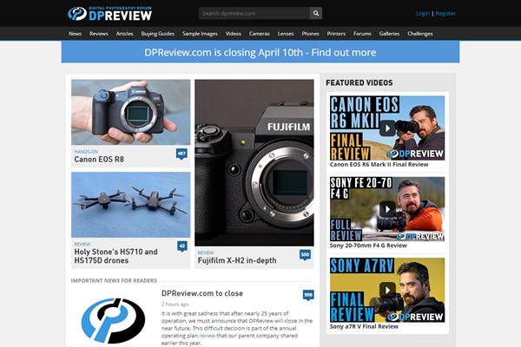This screenshot has width=521, height=347.
Task: Play the Sony FE 20-70 F4 G video
Action: click(387, 209)
